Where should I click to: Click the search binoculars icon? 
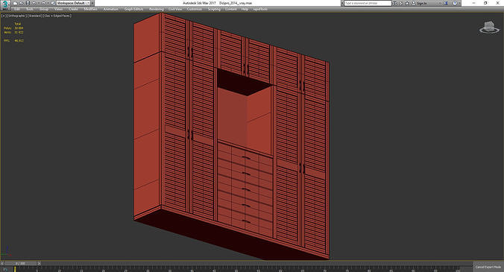(x=394, y=3)
